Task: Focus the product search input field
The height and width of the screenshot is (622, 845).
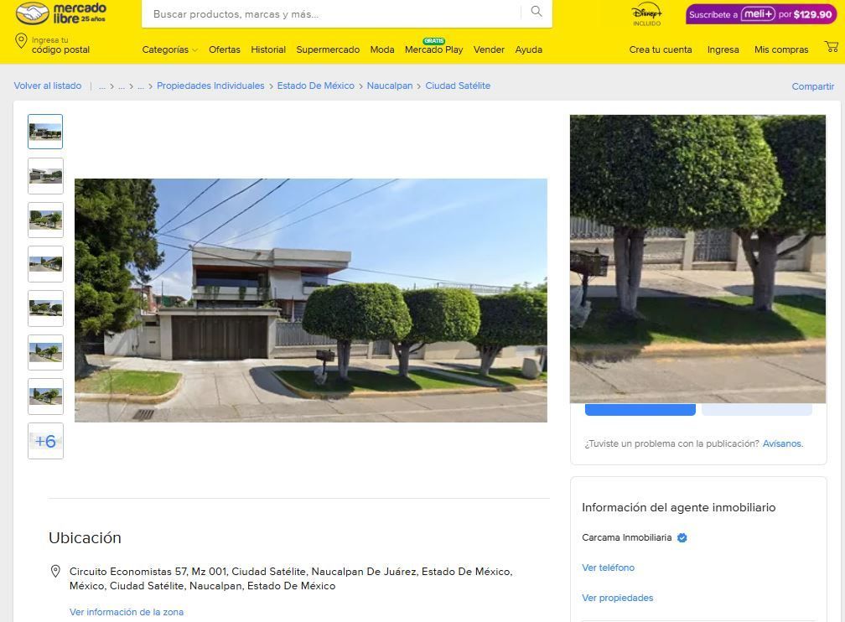Action: [x=334, y=14]
